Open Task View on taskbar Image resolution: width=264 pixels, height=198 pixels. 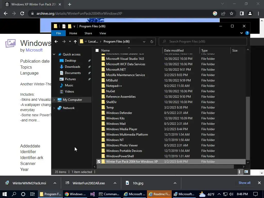point(32,194)
